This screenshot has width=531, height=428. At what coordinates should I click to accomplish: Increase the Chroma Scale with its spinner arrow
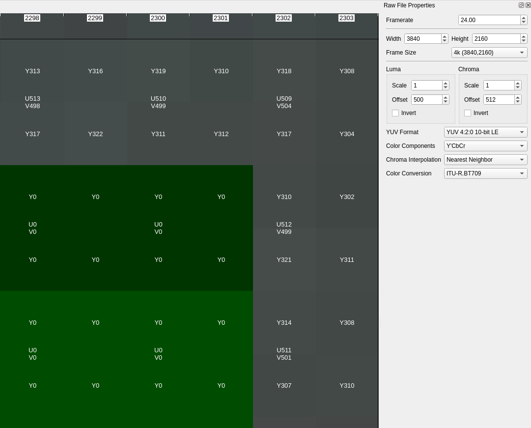[517, 83]
